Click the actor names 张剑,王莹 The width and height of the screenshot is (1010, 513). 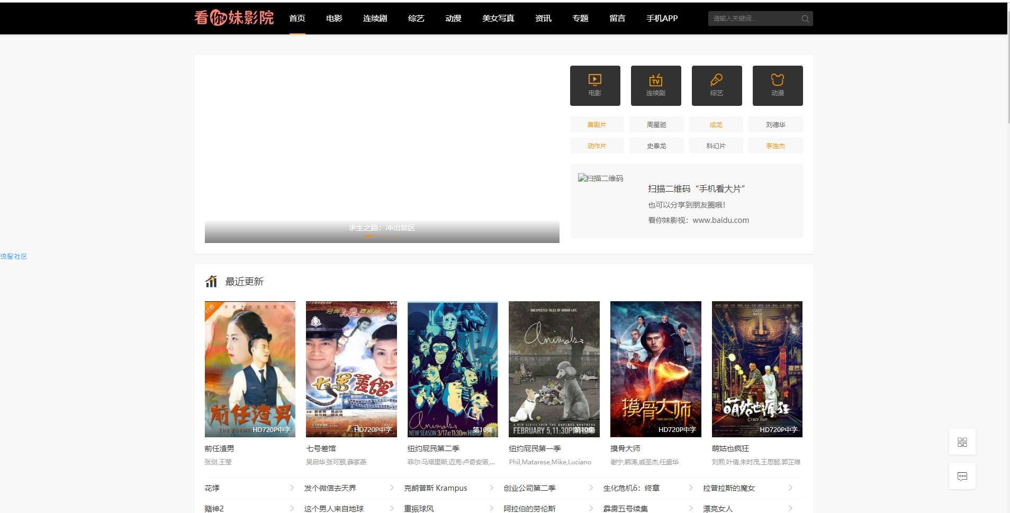(x=218, y=462)
